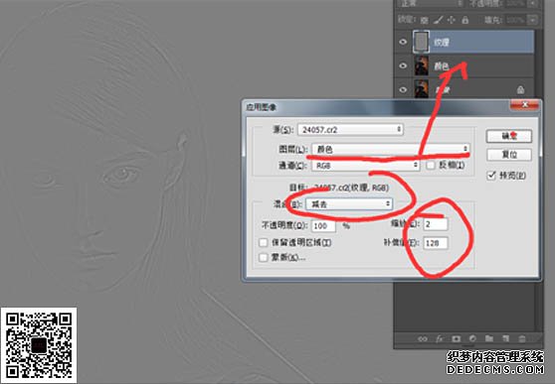Create a new group with folder icon
Viewport: 555px width, 384px height.
click(x=489, y=338)
